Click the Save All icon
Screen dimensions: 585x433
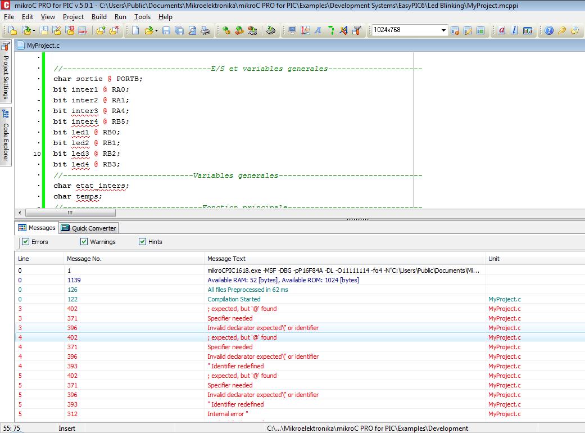click(179, 30)
